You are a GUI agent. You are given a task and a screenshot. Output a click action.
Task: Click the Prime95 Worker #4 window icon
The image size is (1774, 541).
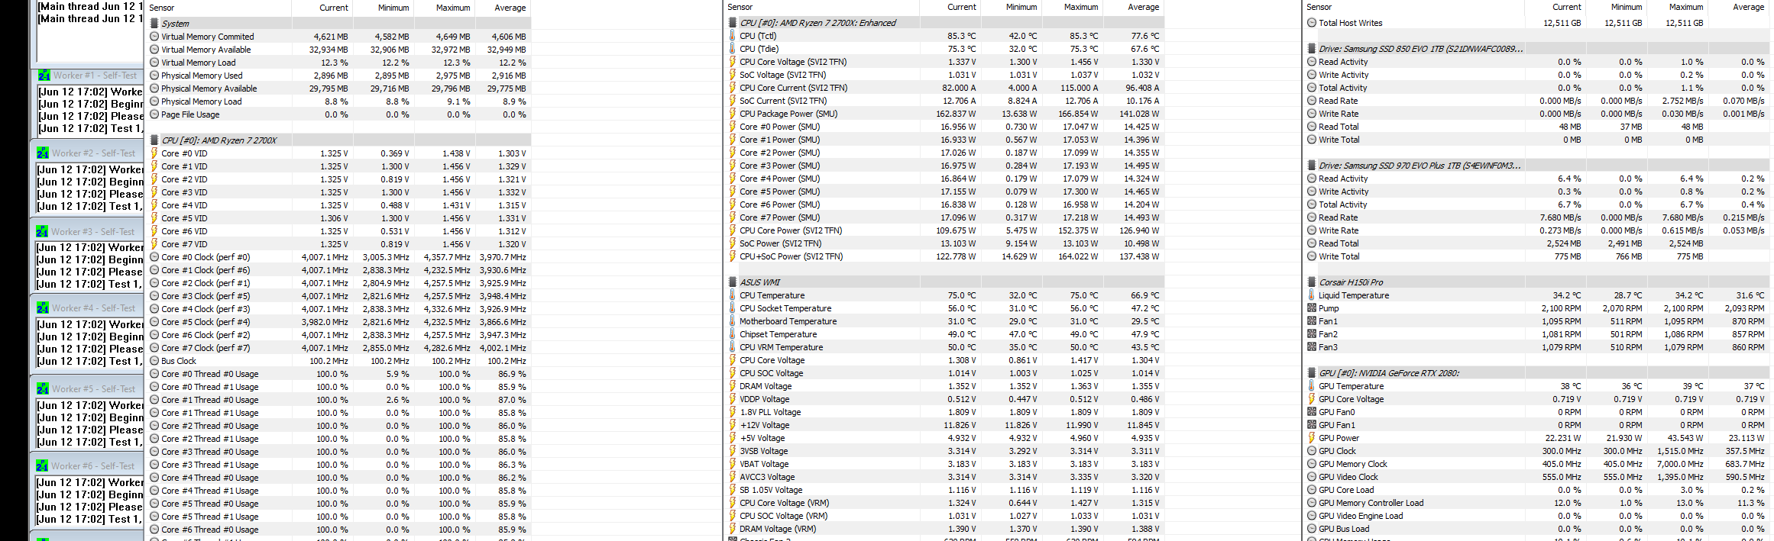(43, 308)
